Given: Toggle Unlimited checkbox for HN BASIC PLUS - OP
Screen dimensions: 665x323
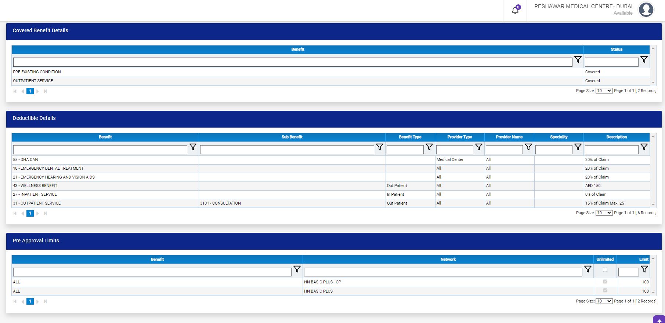Looking at the screenshot, I should coord(605,282).
